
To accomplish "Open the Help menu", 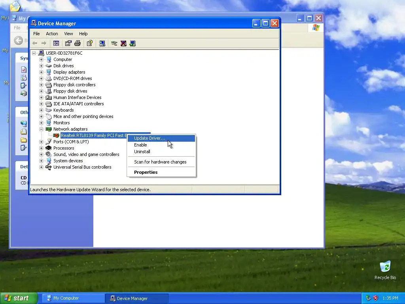I will (x=83, y=34).
